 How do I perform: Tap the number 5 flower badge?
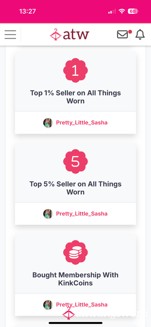click(x=75, y=162)
